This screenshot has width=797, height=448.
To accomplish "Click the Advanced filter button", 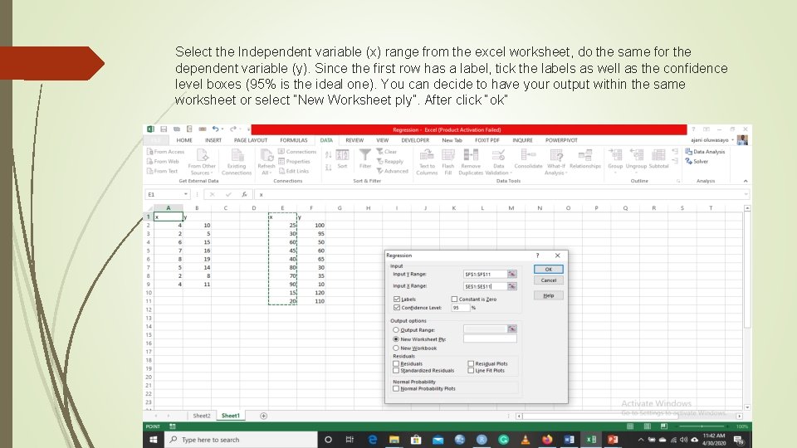I will (393, 171).
